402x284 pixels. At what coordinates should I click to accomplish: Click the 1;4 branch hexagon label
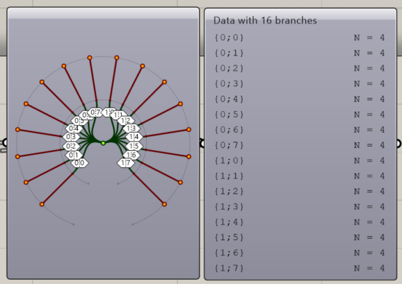point(134,137)
